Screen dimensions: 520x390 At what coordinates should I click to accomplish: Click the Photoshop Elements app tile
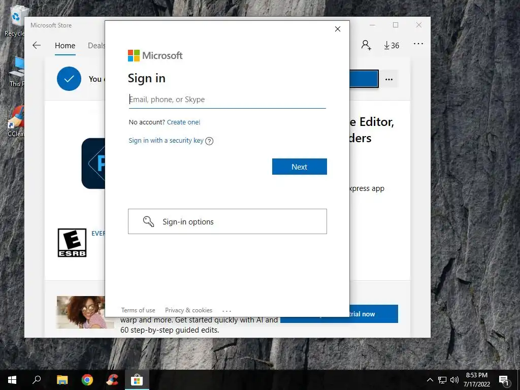(93, 164)
